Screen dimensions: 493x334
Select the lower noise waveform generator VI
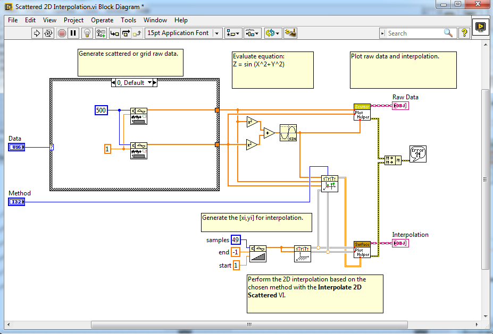coord(139,151)
